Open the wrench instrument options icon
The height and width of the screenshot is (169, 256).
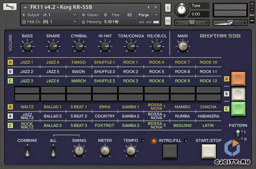(10, 7)
